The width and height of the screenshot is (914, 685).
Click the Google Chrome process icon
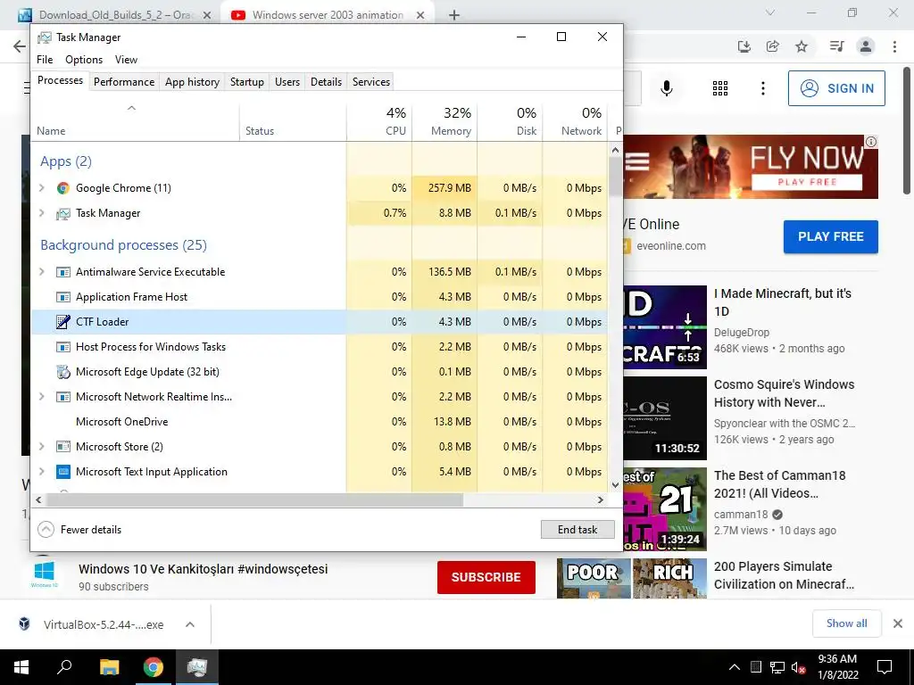pyautogui.click(x=63, y=188)
